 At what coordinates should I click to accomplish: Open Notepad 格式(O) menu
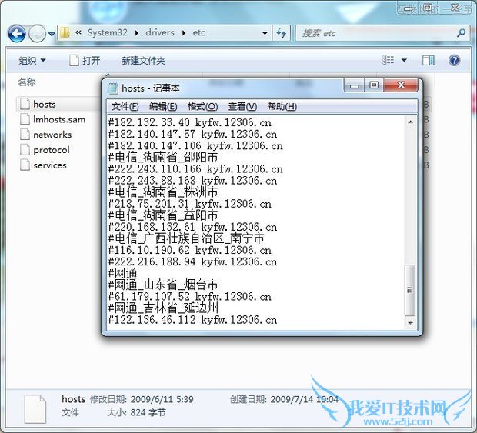point(202,106)
